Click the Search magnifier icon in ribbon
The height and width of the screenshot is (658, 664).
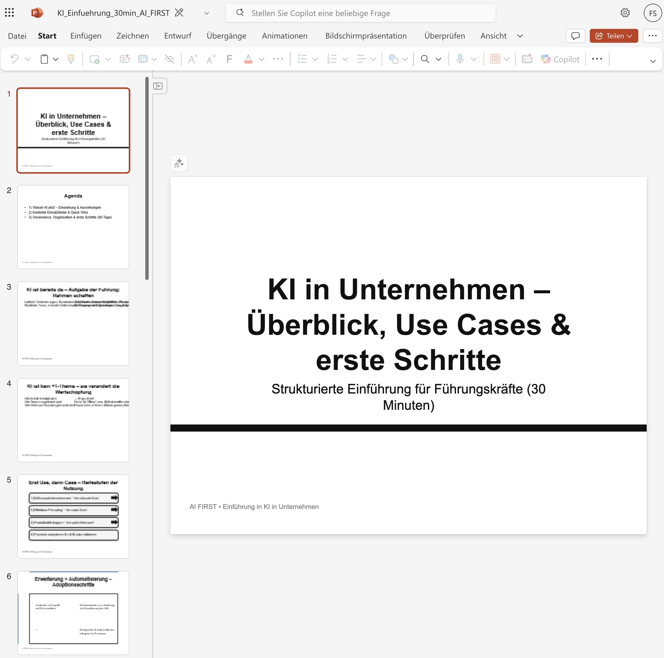tap(425, 59)
